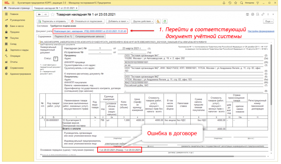Add document to favorites star
Viewport: 281px width, 164px height.
tap(53, 15)
